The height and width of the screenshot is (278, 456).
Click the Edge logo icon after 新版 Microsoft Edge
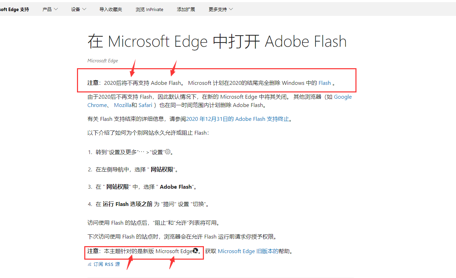[x=195, y=251]
